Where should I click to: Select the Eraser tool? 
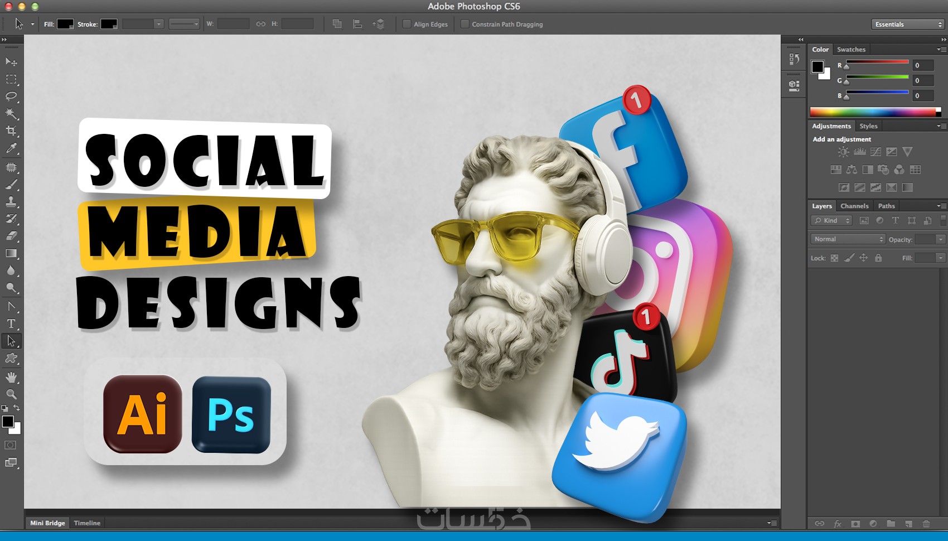(x=11, y=236)
